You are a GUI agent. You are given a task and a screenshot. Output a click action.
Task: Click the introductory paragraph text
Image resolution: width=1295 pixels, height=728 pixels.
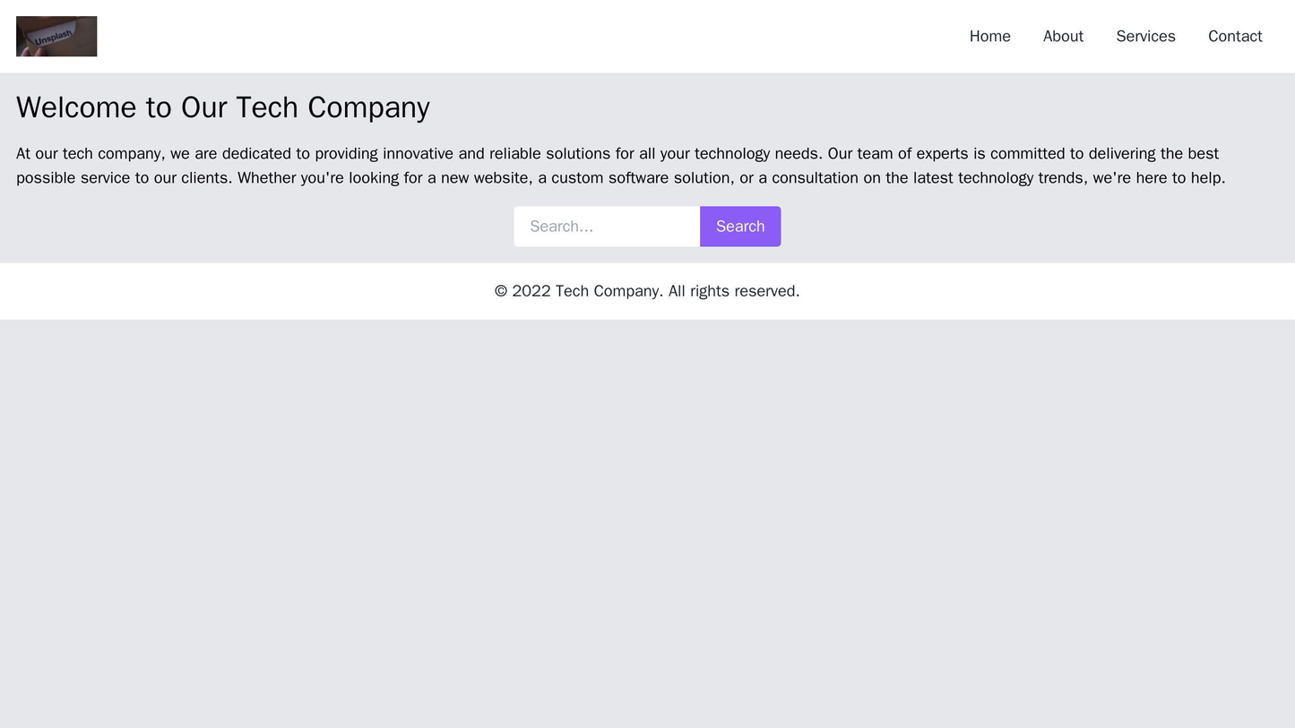coord(647,166)
